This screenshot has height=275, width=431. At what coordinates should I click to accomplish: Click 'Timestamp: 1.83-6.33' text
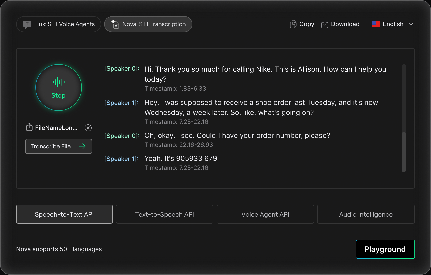(x=175, y=89)
